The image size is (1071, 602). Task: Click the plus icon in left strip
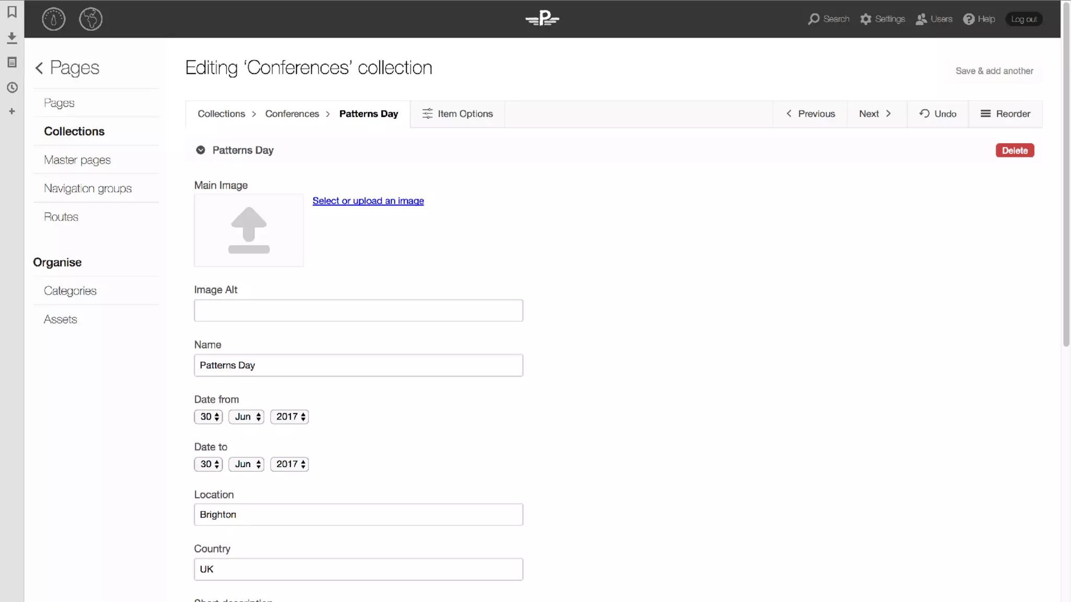click(12, 111)
